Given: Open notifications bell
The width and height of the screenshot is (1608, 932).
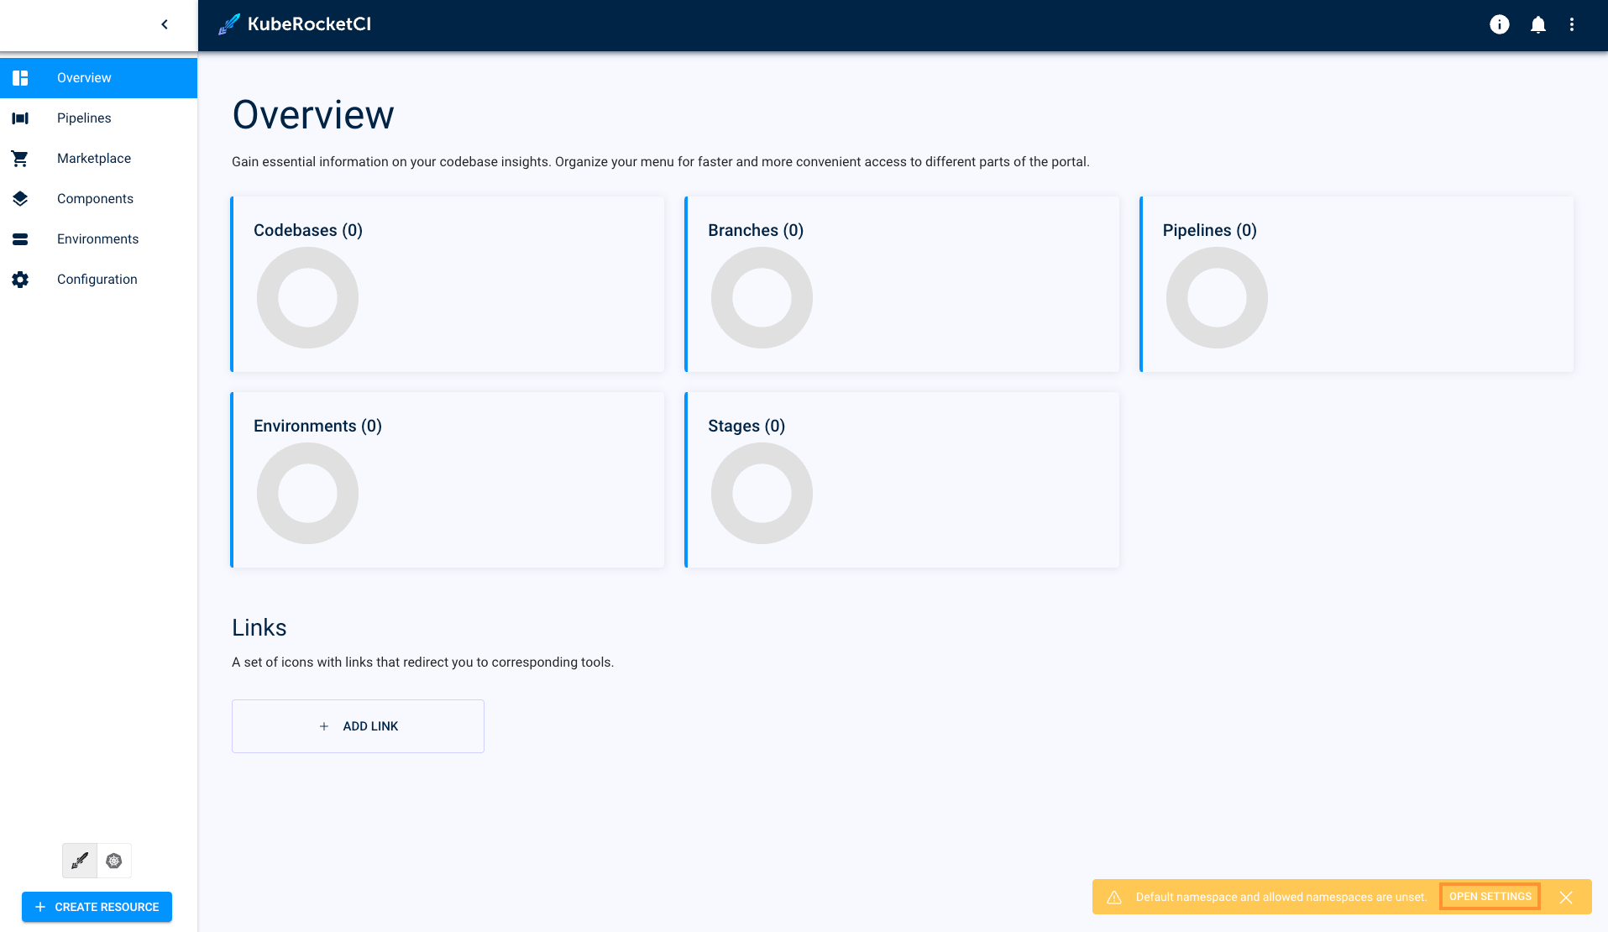Looking at the screenshot, I should pos(1537,24).
